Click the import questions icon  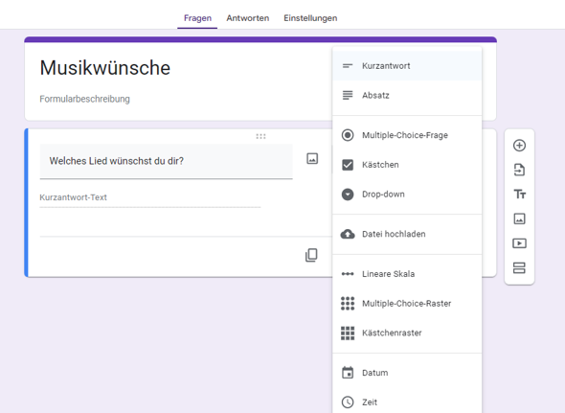click(x=519, y=170)
